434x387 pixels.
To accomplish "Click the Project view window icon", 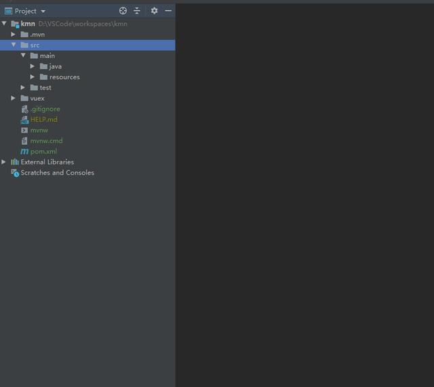I will coord(9,11).
